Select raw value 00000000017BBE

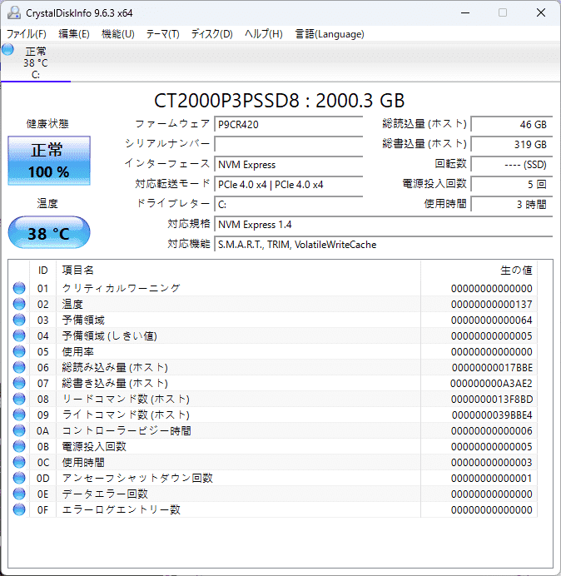pyautogui.click(x=492, y=368)
